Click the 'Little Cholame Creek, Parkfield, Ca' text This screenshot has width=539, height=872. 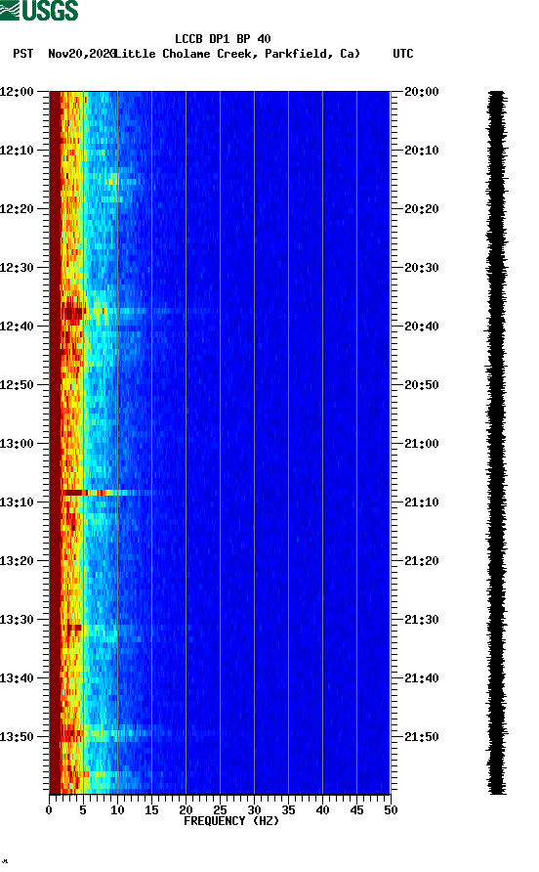click(238, 54)
